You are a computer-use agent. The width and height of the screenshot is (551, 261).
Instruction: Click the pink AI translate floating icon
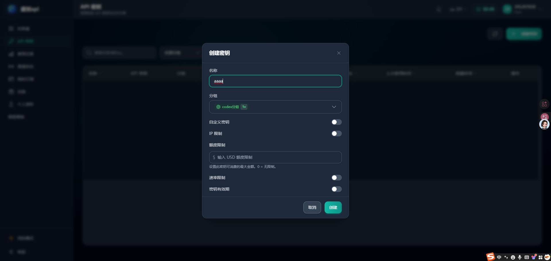pos(544,117)
